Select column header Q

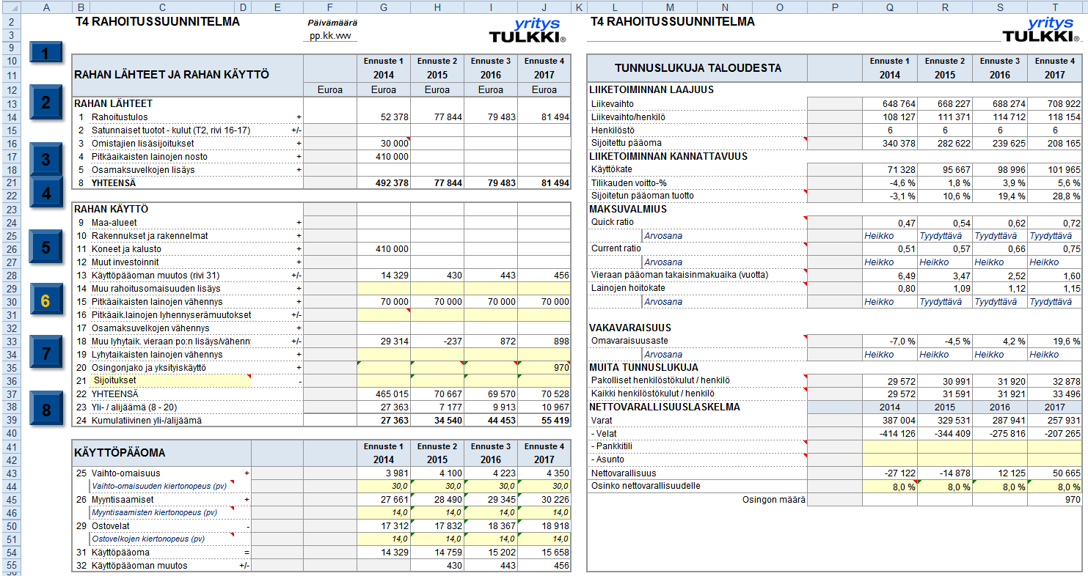(x=890, y=7)
